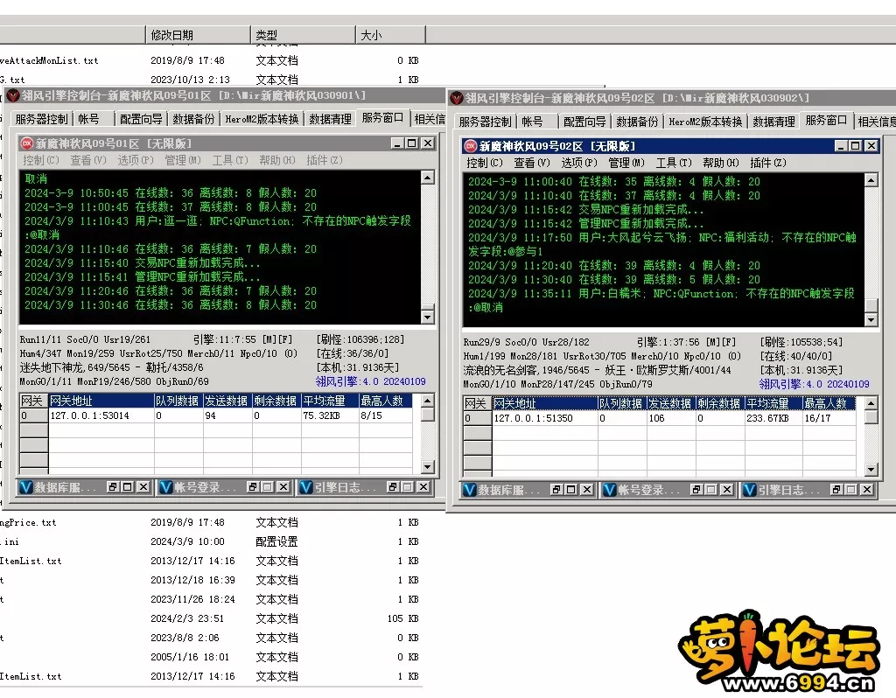Open HeroM2版本转换 tab in 02区 console
The width and height of the screenshot is (896, 698).
click(705, 122)
